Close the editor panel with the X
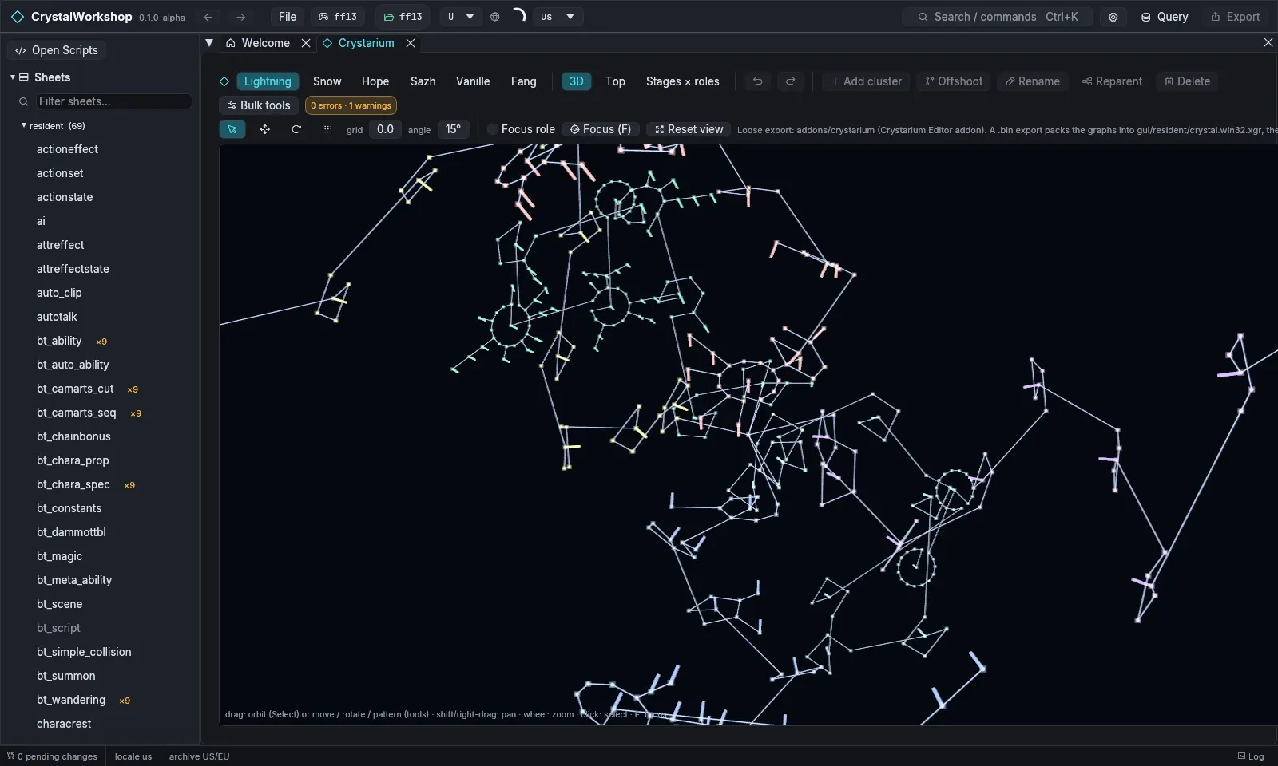1278x766 pixels. pos(1268,43)
